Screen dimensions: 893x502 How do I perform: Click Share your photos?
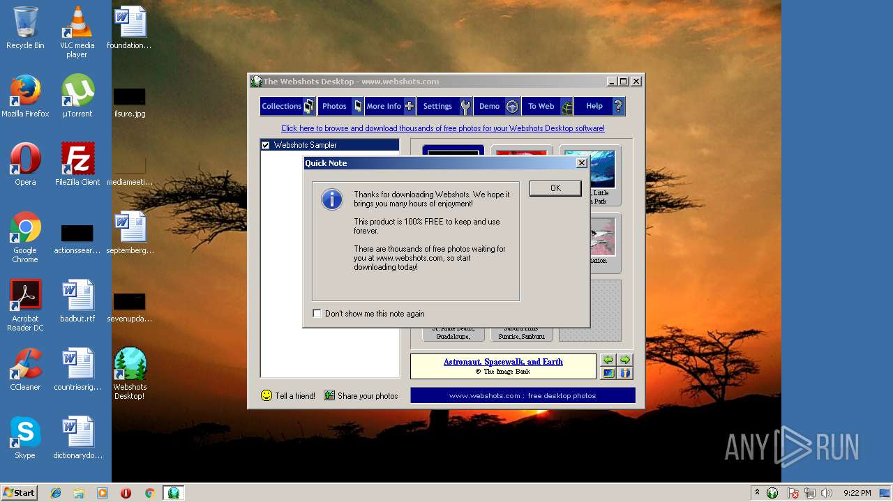click(361, 395)
